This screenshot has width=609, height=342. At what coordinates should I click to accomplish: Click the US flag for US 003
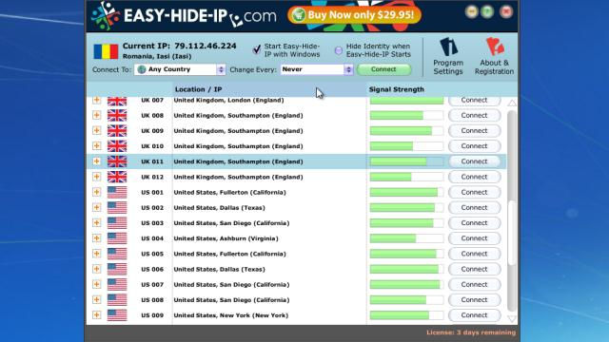(x=117, y=223)
